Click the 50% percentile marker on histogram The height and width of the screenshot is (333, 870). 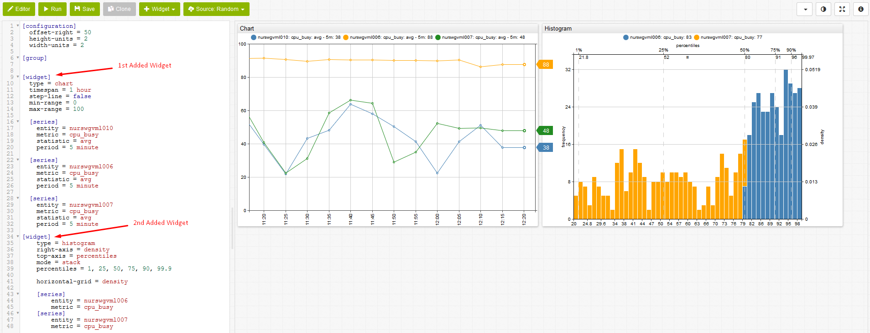coord(745,50)
